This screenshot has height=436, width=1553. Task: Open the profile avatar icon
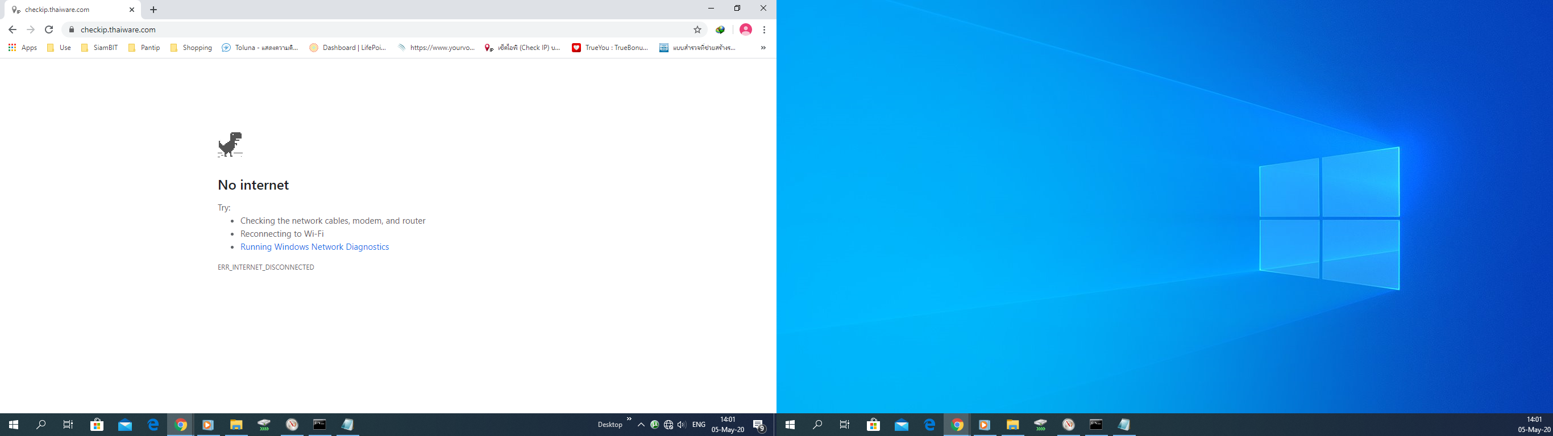(746, 30)
